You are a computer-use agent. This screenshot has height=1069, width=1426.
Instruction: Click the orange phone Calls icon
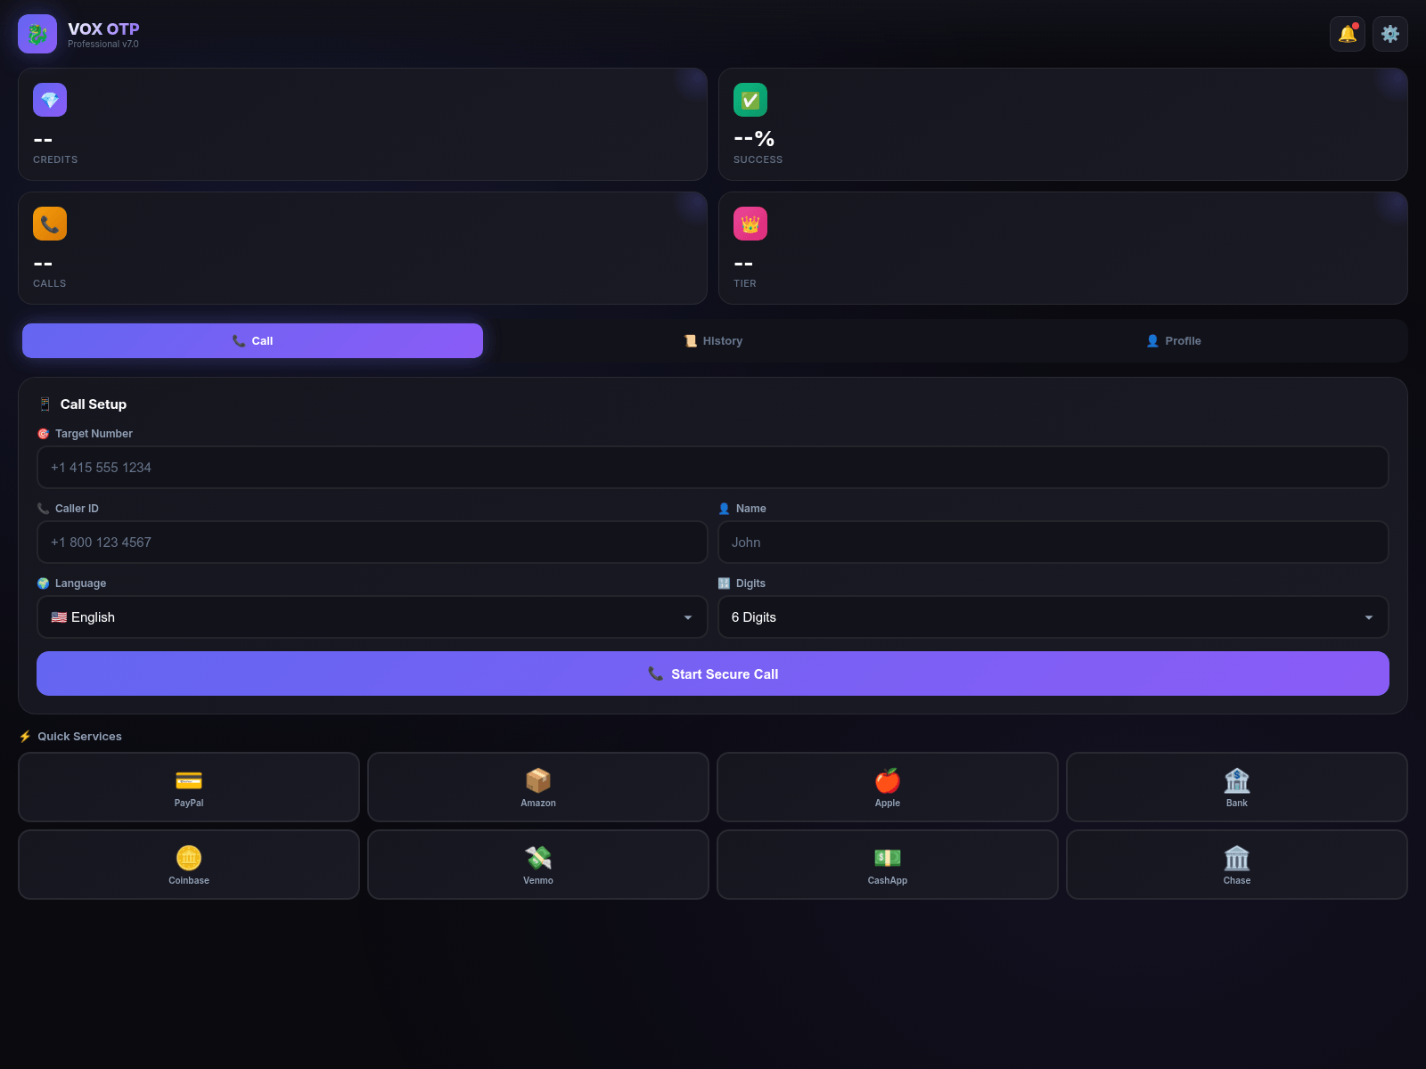coord(50,224)
